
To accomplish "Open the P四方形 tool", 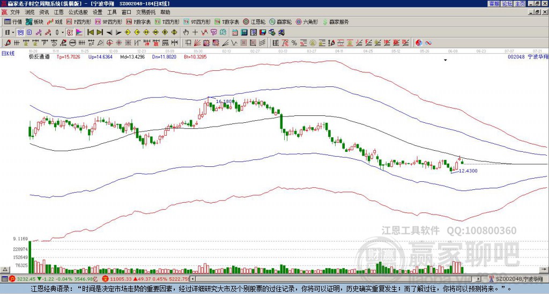I will click(x=79, y=21).
